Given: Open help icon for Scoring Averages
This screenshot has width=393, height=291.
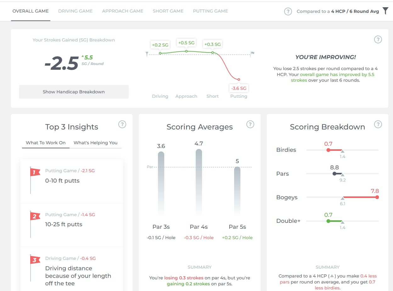Looking at the screenshot, I should [250, 124].
